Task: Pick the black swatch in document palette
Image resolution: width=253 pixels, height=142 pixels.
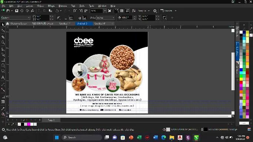Action: click(23, 124)
